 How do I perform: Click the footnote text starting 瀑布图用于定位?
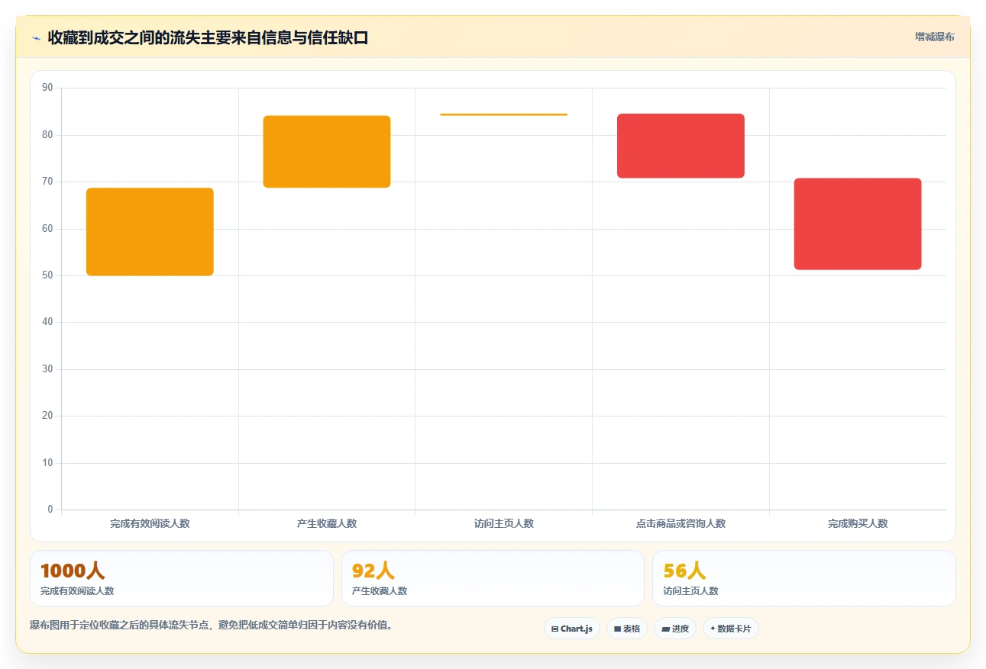pyautogui.click(x=211, y=626)
